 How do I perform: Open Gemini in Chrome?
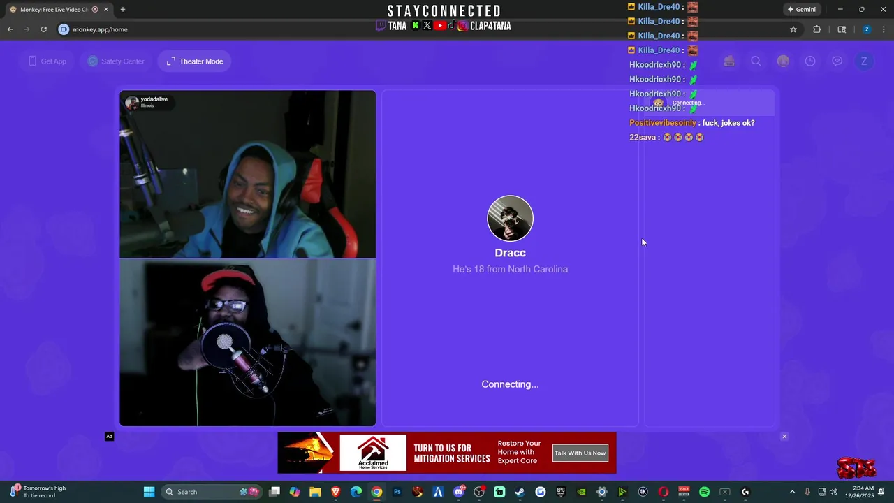pyautogui.click(x=802, y=10)
